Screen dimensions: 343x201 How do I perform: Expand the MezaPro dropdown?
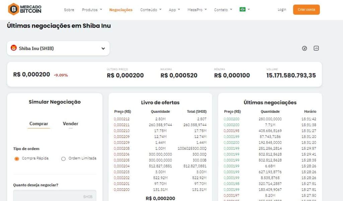(197, 10)
